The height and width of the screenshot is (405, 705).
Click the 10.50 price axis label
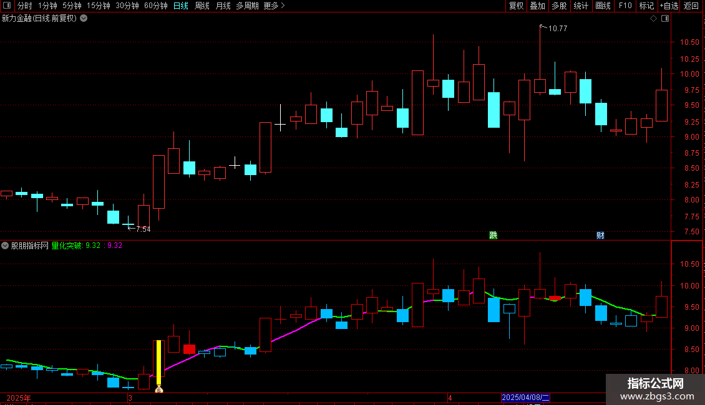pyautogui.click(x=689, y=42)
